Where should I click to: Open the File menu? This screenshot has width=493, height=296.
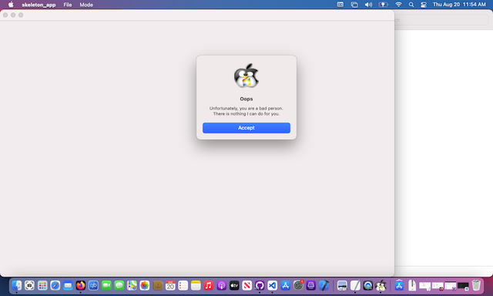click(68, 5)
